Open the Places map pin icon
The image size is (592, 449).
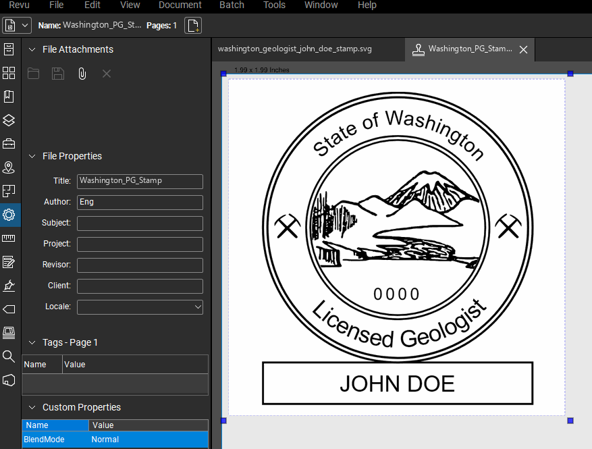pyautogui.click(x=9, y=167)
